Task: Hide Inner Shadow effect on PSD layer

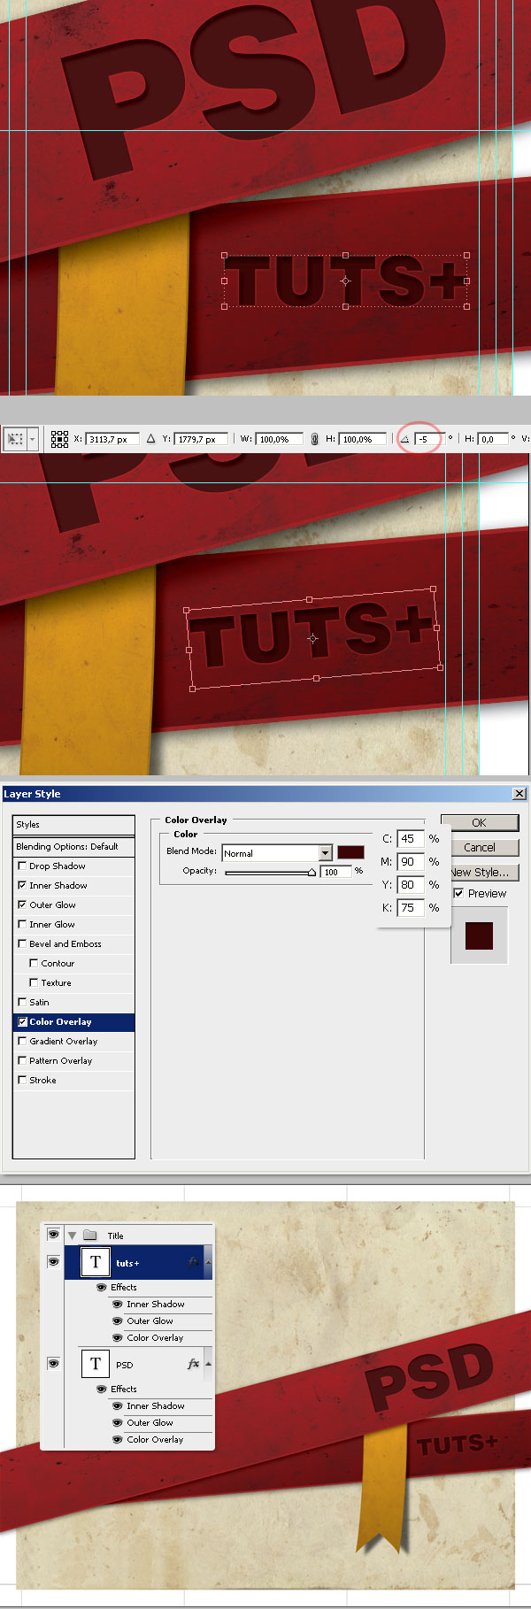Action: pyautogui.click(x=118, y=1405)
